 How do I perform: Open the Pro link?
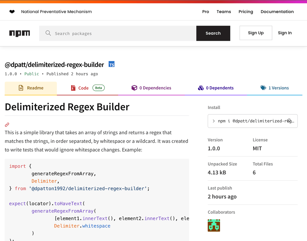pyautogui.click(x=206, y=12)
